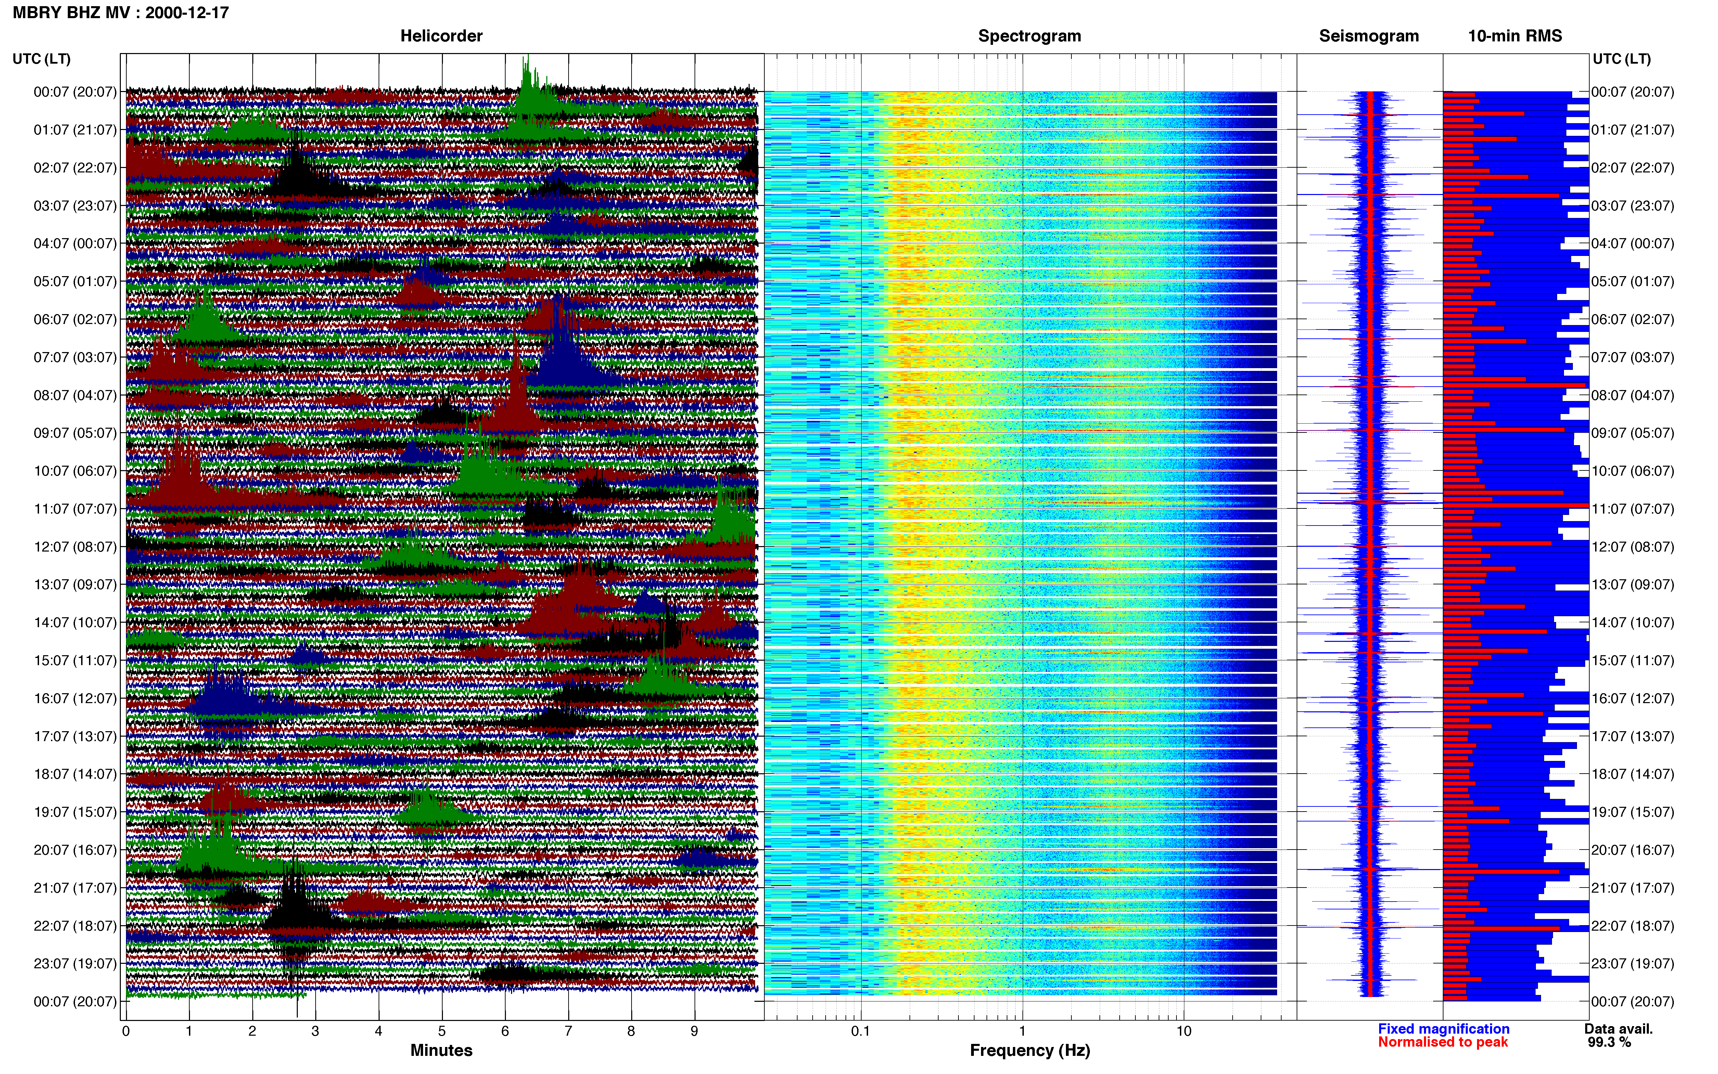Click left time label '22:07 (18:07)'
Screen dimensions: 1718x1074
[x=75, y=926]
